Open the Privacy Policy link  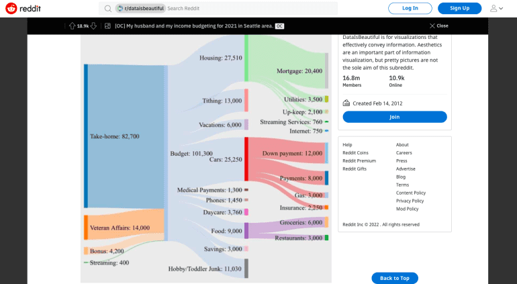[410, 201]
